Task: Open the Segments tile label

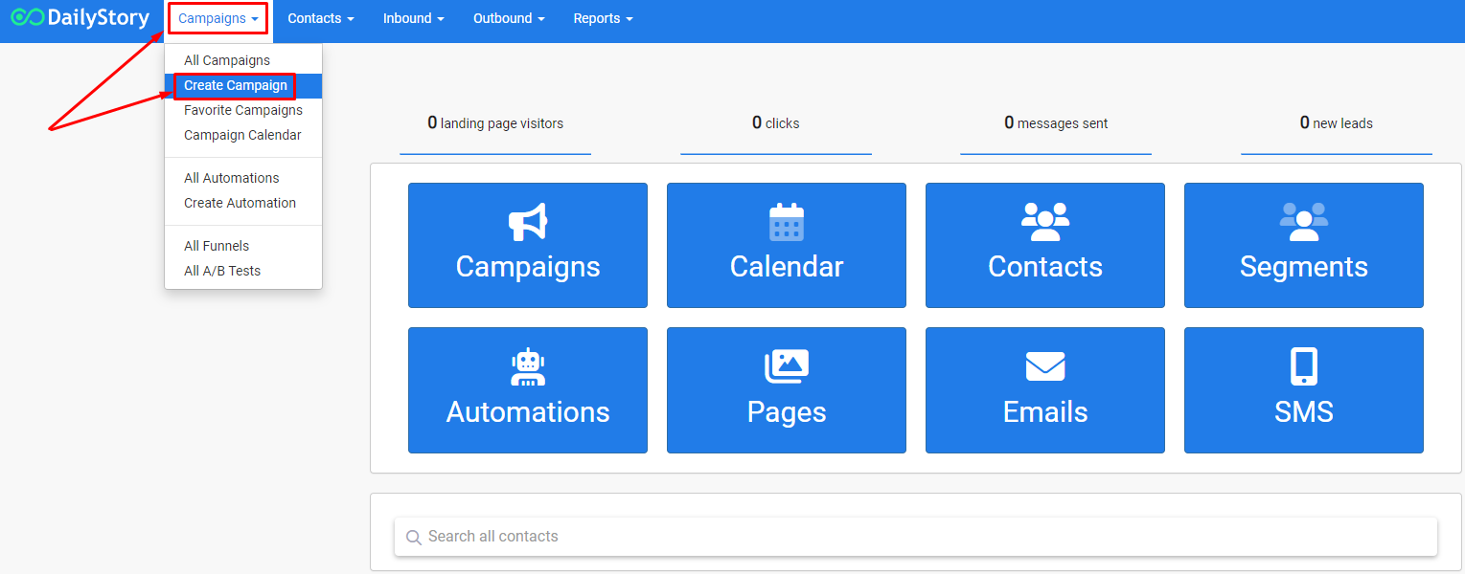Action: pyautogui.click(x=1304, y=267)
